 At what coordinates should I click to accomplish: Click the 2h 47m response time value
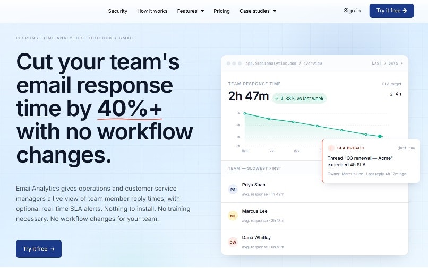click(x=249, y=96)
